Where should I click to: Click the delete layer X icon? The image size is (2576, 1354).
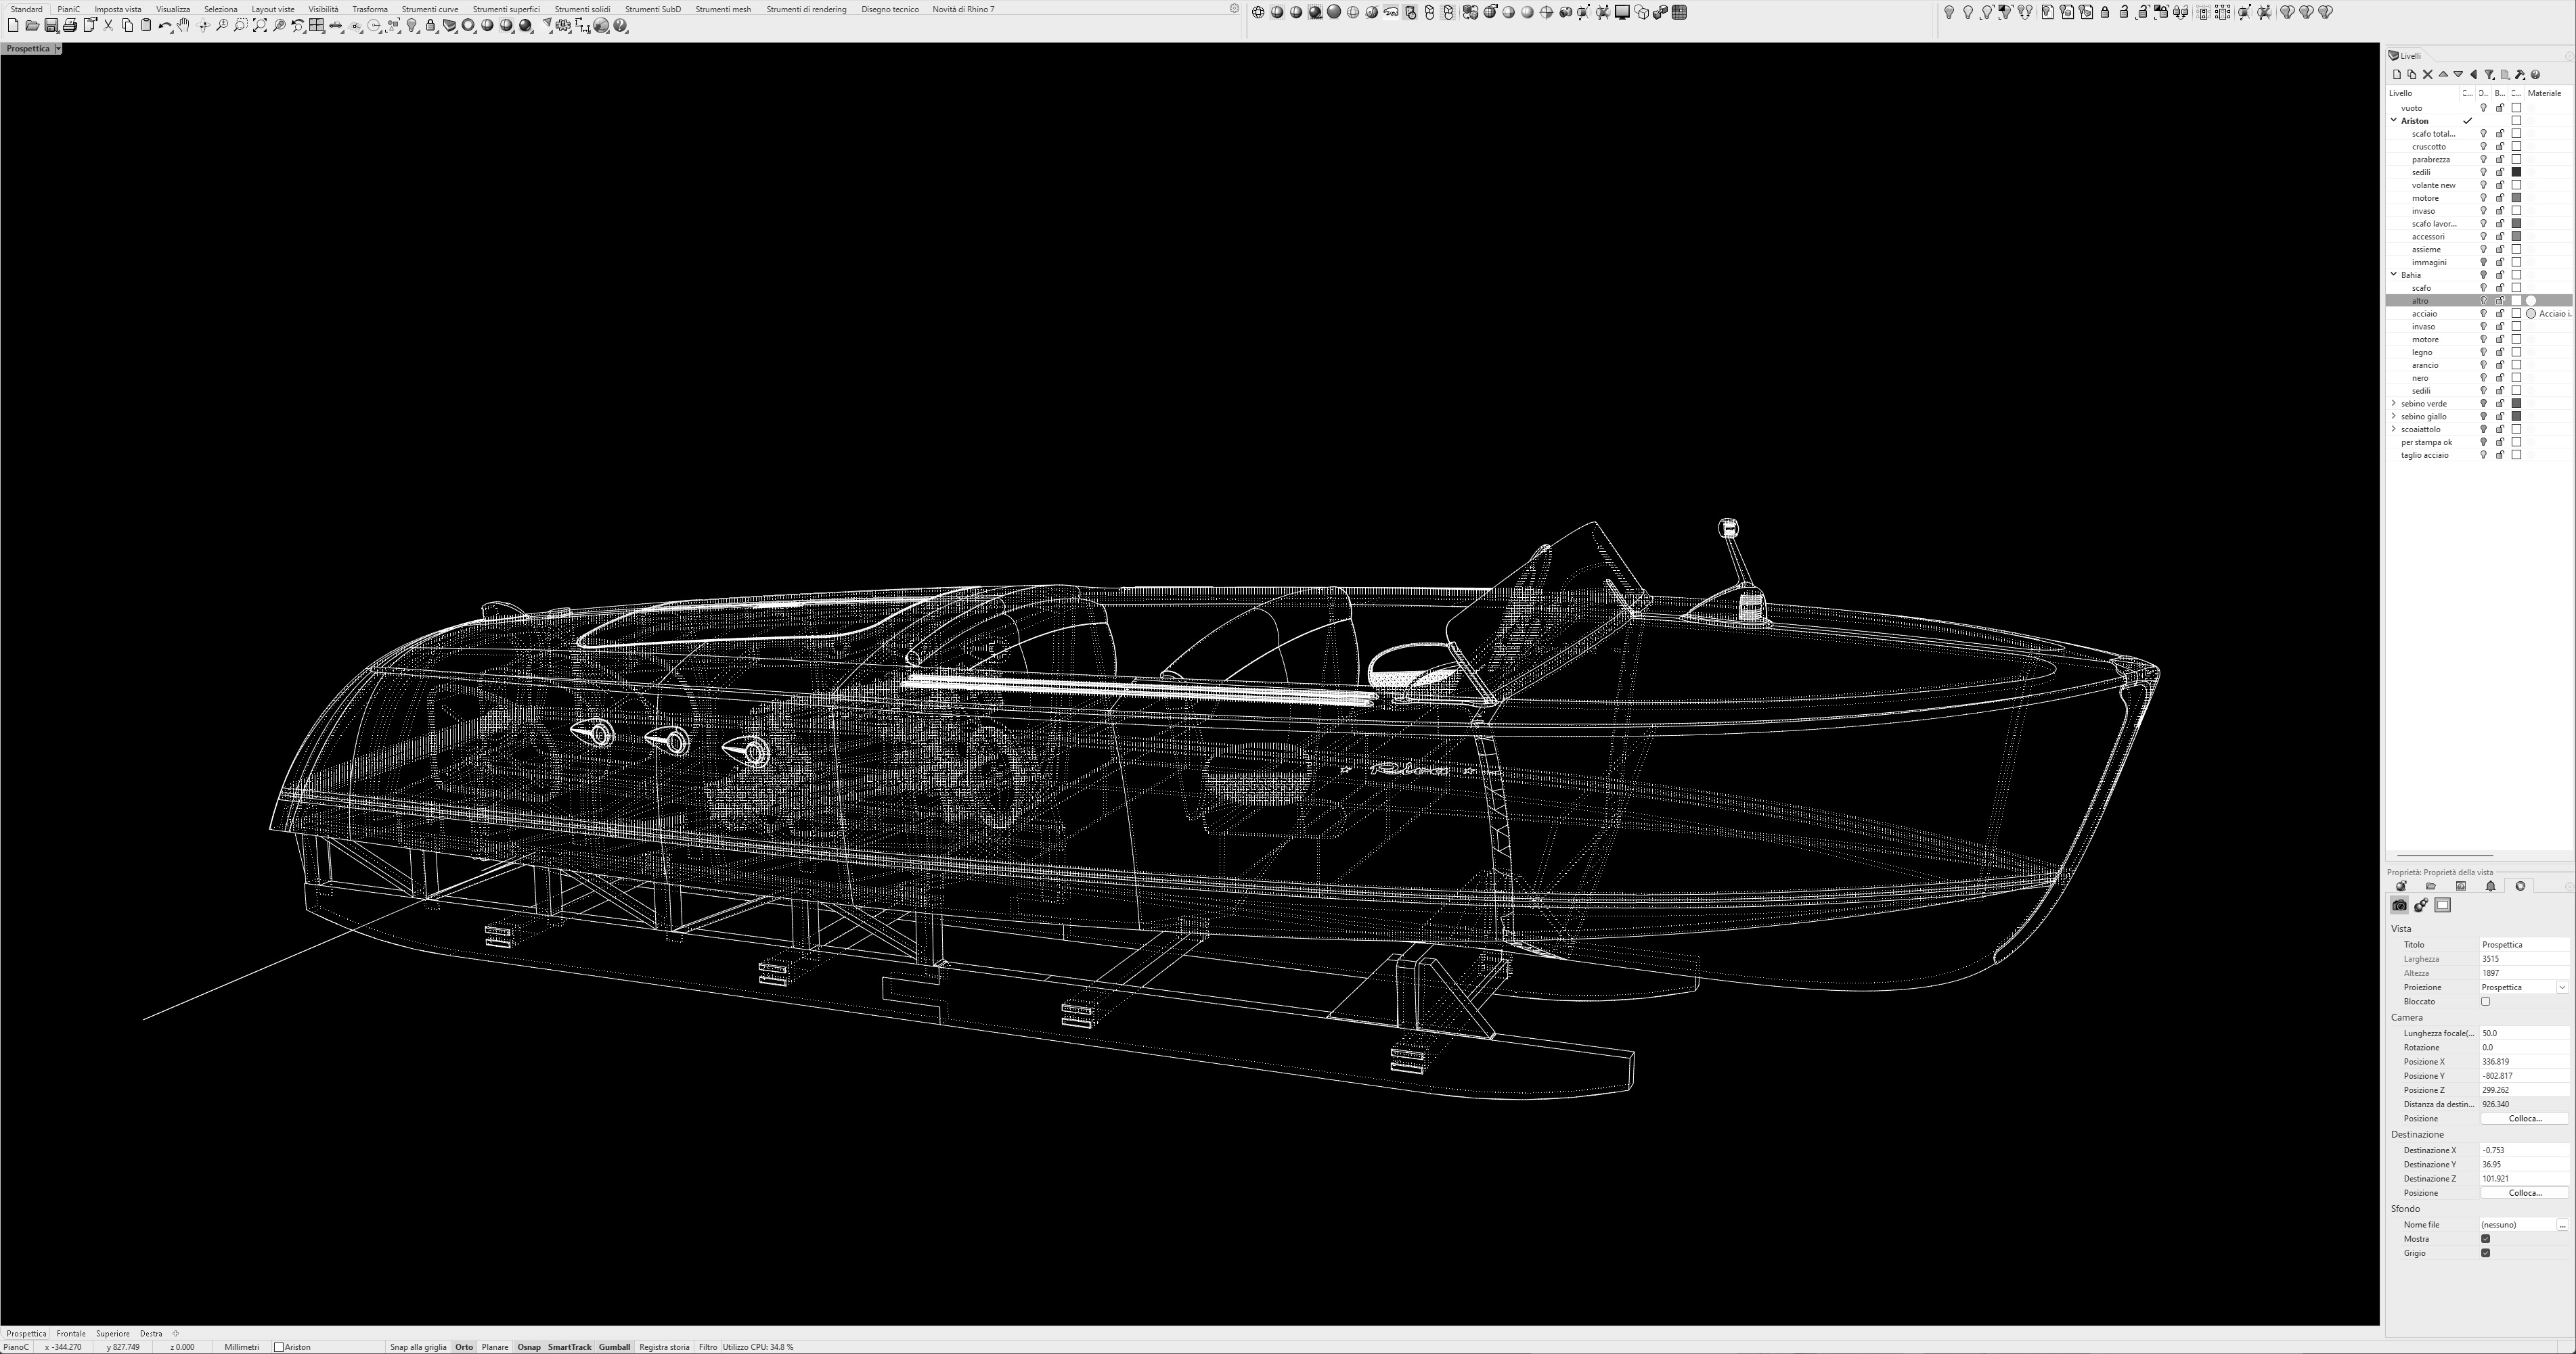click(2427, 75)
